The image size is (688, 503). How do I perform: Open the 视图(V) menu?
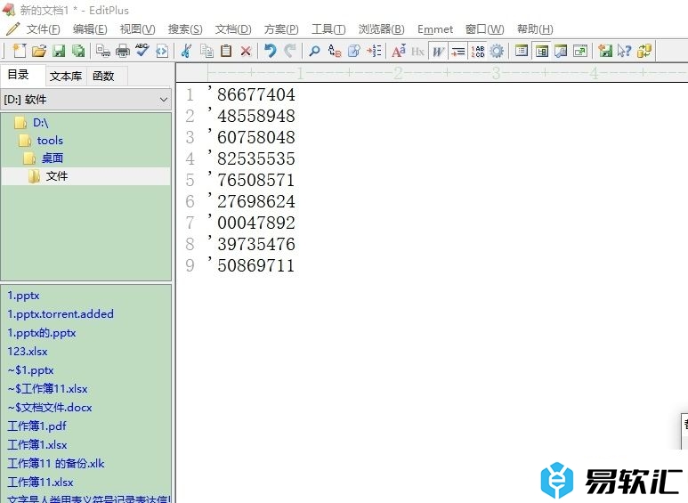coord(137,29)
